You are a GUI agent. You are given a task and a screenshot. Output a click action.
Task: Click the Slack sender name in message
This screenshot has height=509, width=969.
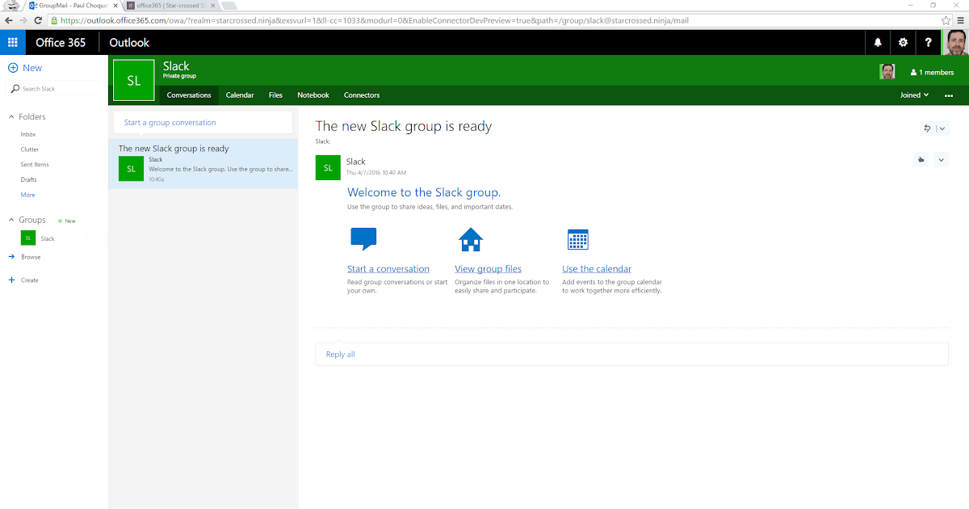(355, 162)
